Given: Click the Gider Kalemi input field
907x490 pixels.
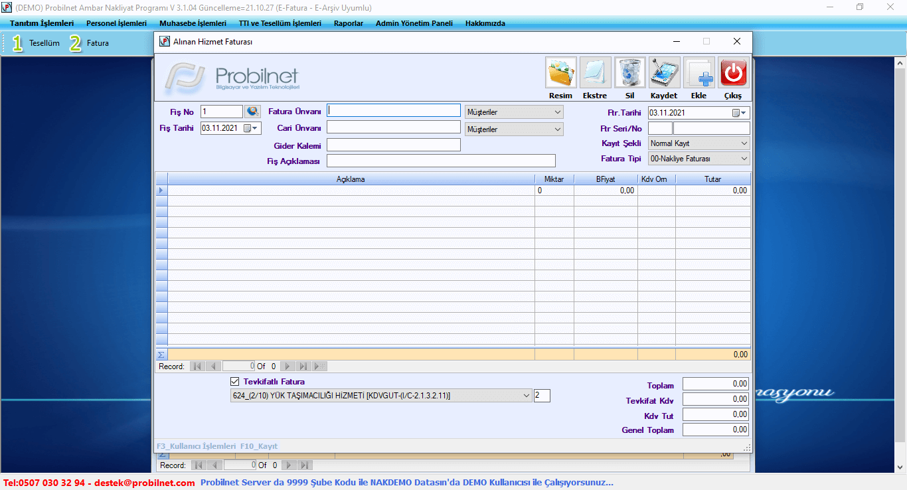Looking at the screenshot, I should (x=393, y=145).
